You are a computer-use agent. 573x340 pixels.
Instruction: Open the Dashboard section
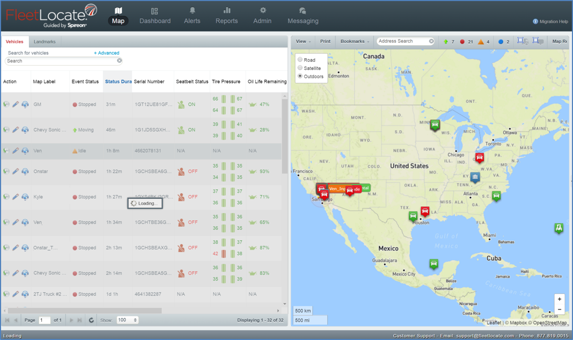pyautogui.click(x=155, y=16)
